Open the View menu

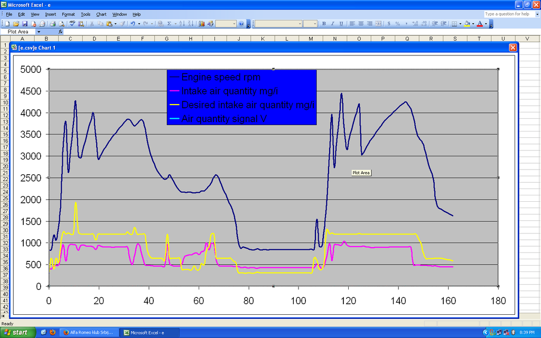35,14
